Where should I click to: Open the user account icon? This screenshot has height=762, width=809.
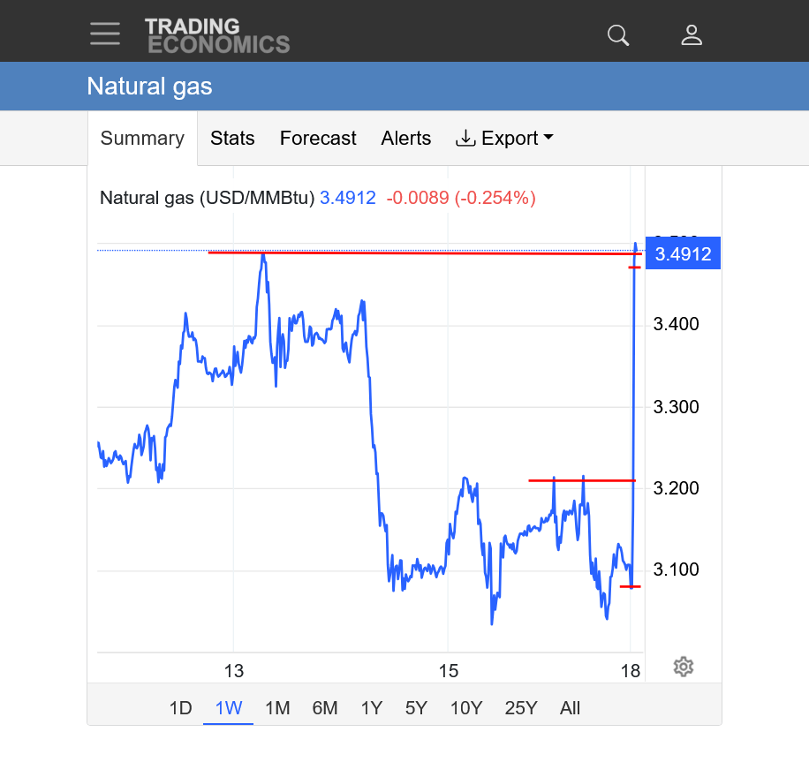(692, 35)
